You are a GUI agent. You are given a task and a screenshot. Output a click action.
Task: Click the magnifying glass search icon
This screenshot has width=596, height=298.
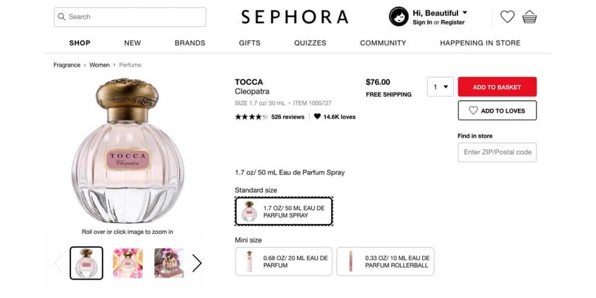61,17
